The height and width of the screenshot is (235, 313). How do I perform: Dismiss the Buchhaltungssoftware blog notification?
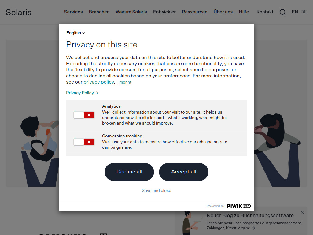302,212
